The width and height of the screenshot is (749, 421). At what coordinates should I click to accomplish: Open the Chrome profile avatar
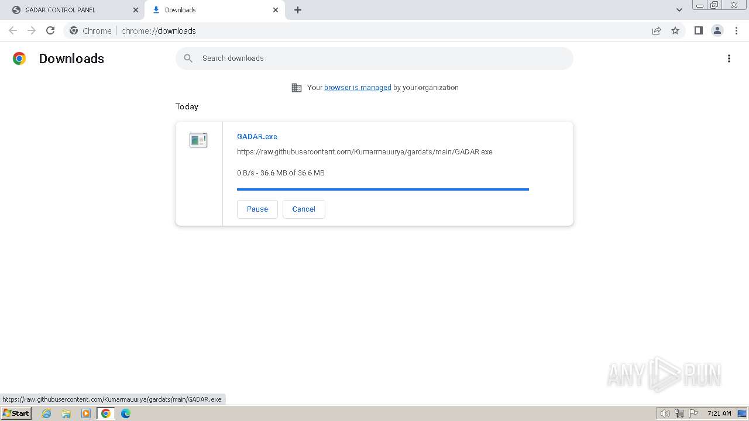pyautogui.click(x=717, y=30)
